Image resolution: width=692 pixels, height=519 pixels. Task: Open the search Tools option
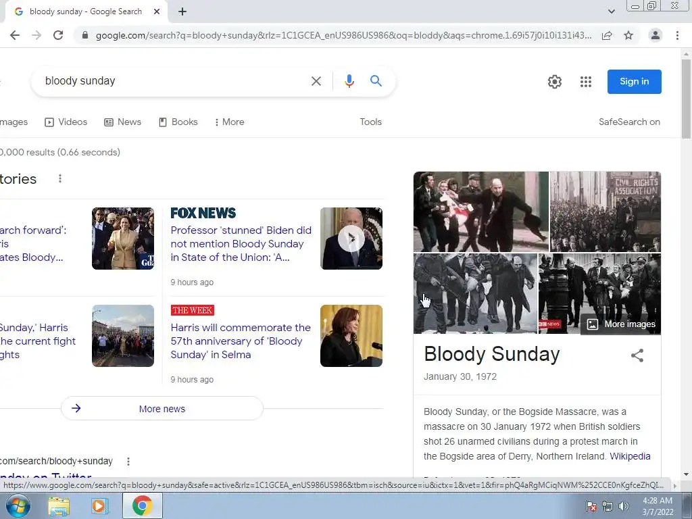(x=371, y=122)
